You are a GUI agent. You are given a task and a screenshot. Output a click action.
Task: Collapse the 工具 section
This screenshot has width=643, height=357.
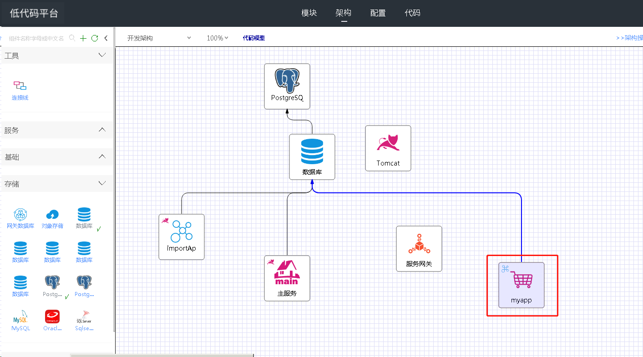click(102, 55)
